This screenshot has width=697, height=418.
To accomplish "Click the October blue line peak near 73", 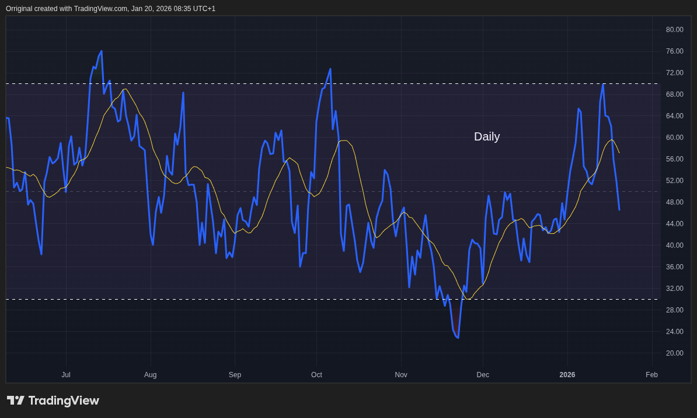I will (330, 69).
